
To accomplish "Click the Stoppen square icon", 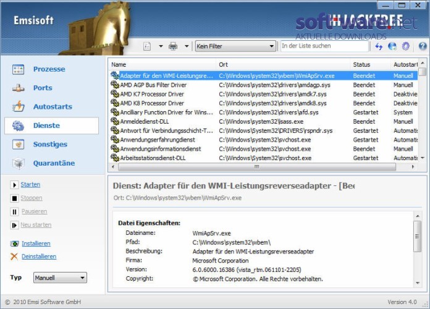I will tap(15, 198).
